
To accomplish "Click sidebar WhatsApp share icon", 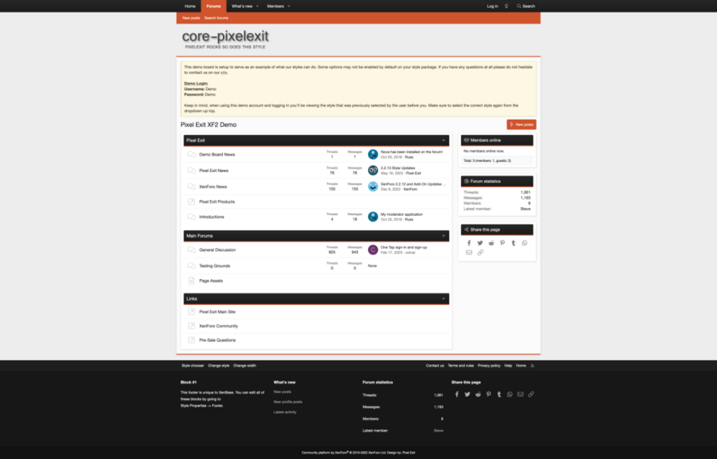I will (x=525, y=243).
